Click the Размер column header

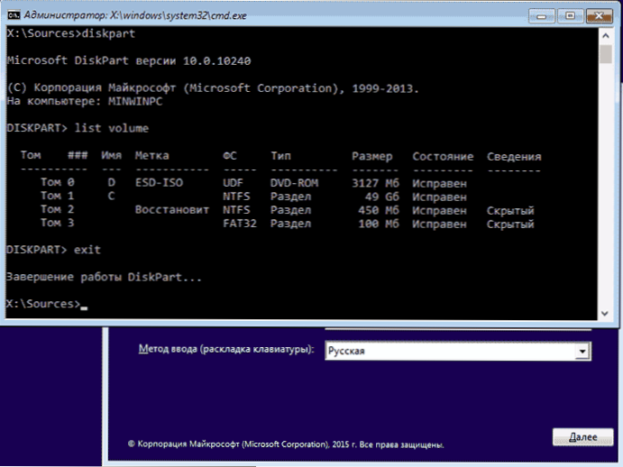tap(371, 157)
